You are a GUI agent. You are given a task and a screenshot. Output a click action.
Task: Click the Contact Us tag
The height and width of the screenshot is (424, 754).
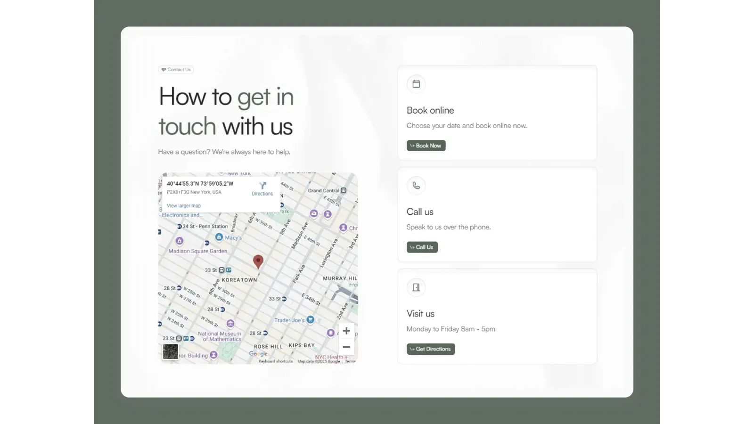coord(176,70)
